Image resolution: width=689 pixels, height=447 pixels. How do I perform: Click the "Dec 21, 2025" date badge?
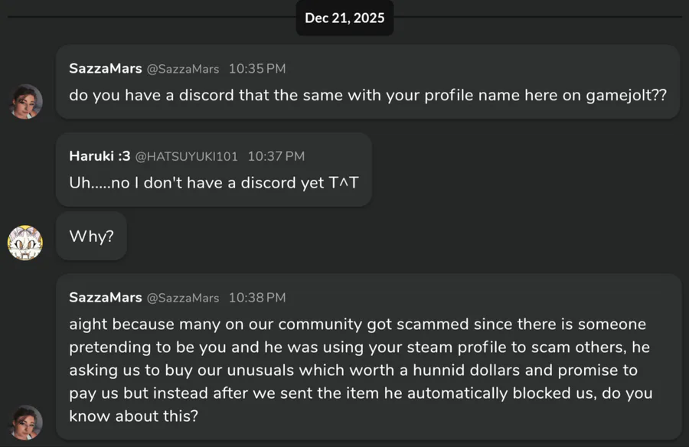[x=344, y=18]
